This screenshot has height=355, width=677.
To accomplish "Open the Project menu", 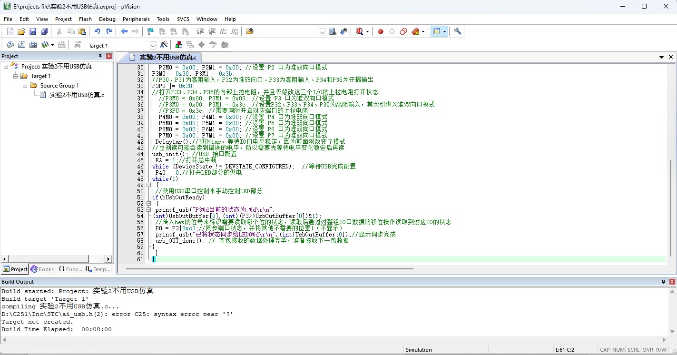I will [x=63, y=19].
